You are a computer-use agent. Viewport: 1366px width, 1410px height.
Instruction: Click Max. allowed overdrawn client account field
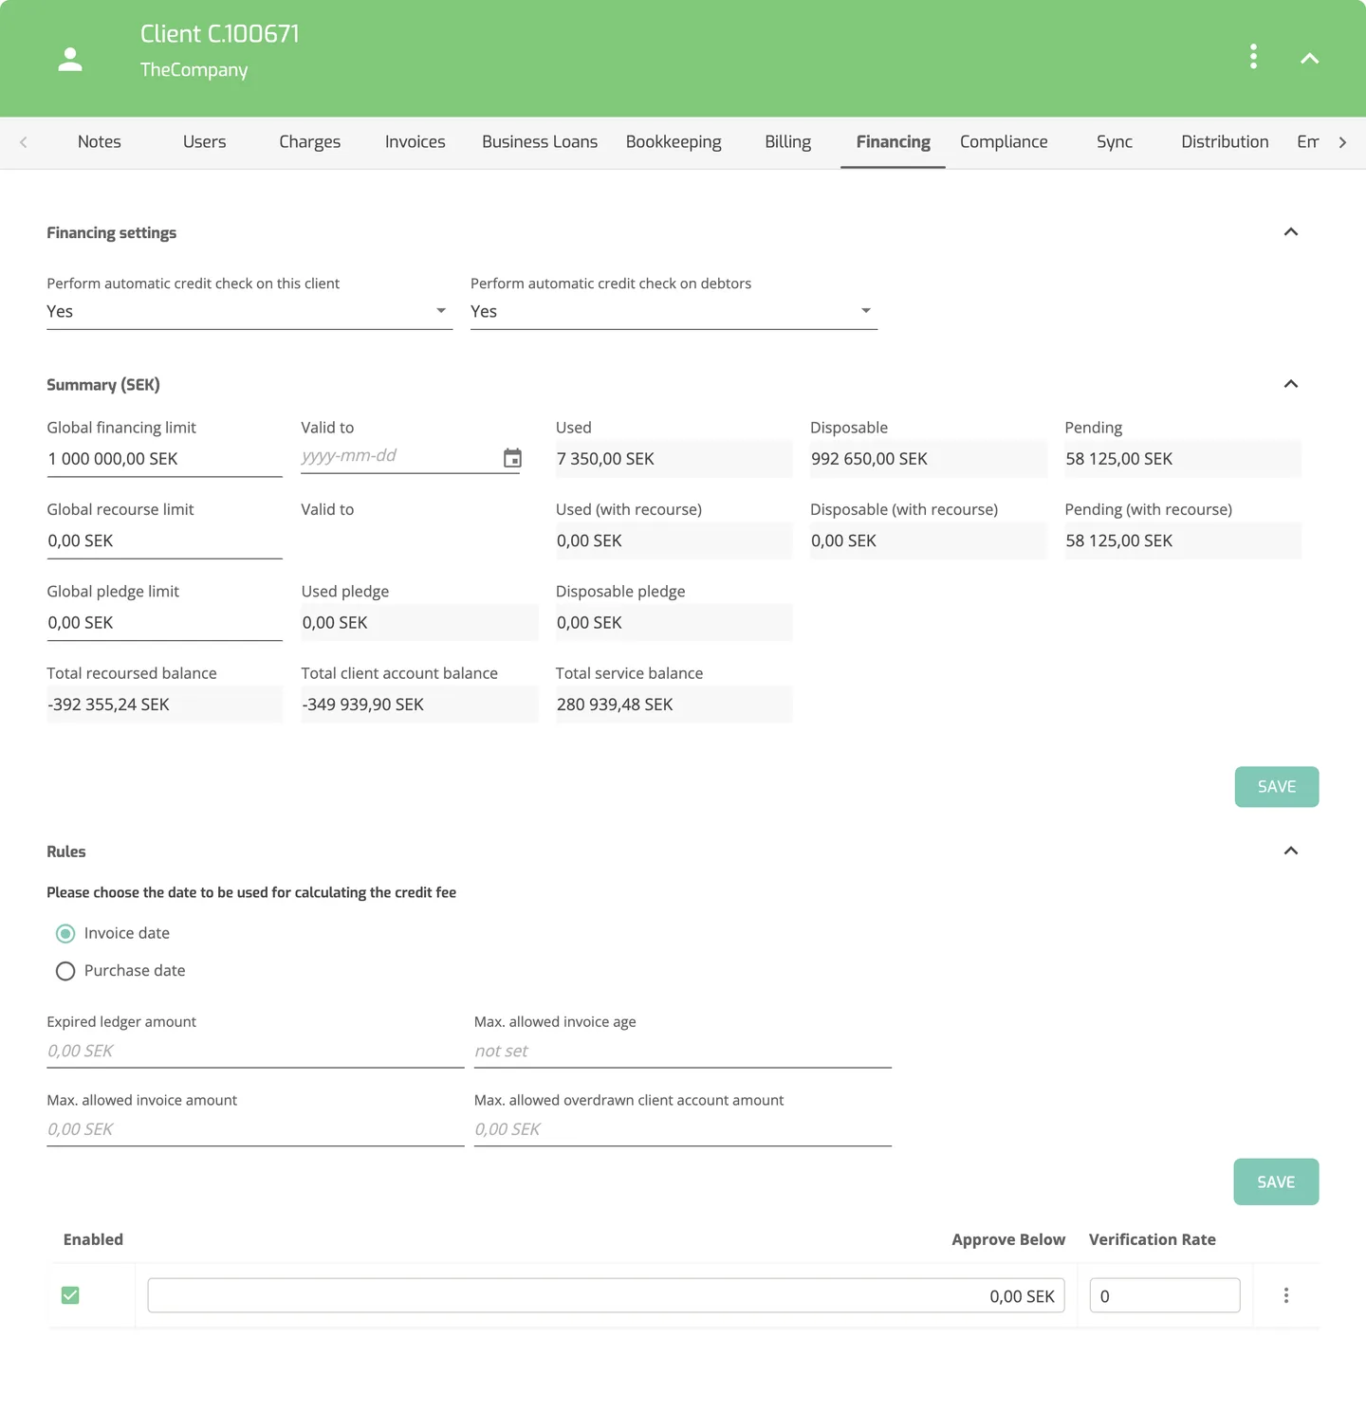click(x=683, y=1129)
